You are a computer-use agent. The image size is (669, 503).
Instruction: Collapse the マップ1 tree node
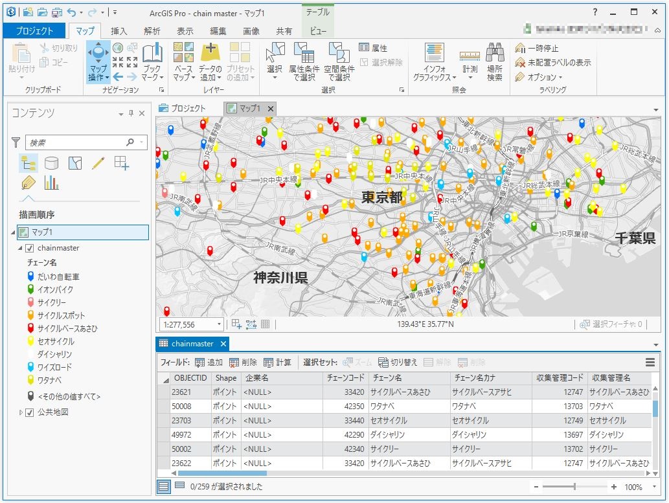13,232
